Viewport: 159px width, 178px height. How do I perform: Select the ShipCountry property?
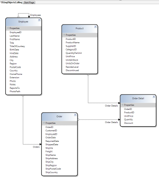click(x=52, y=172)
